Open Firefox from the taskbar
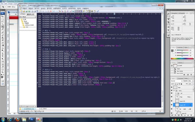This screenshot has width=195, height=122. [x=17, y=120]
